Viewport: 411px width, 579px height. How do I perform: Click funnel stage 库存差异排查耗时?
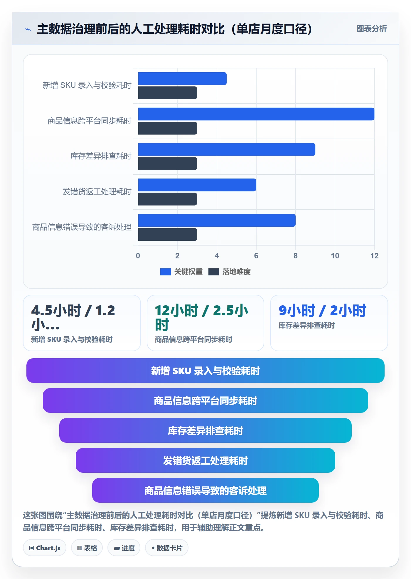pyautogui.click(x=206, y=430)
